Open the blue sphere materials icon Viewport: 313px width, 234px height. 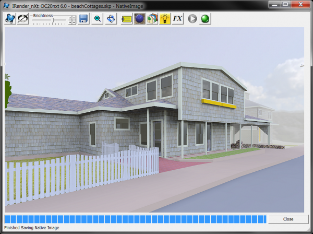point(139,19)
